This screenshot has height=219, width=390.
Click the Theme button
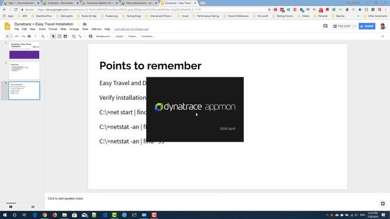(x=133, y=36)
